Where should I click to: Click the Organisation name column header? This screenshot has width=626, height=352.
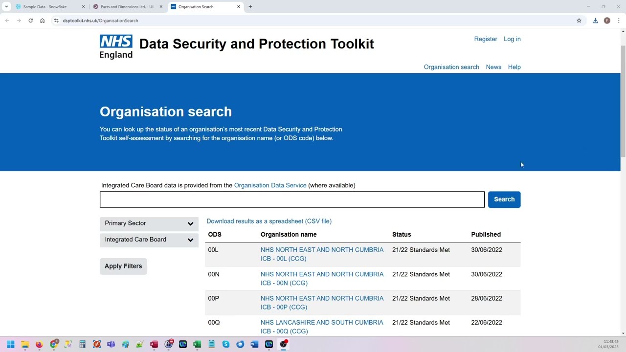[x=289, y=235]
